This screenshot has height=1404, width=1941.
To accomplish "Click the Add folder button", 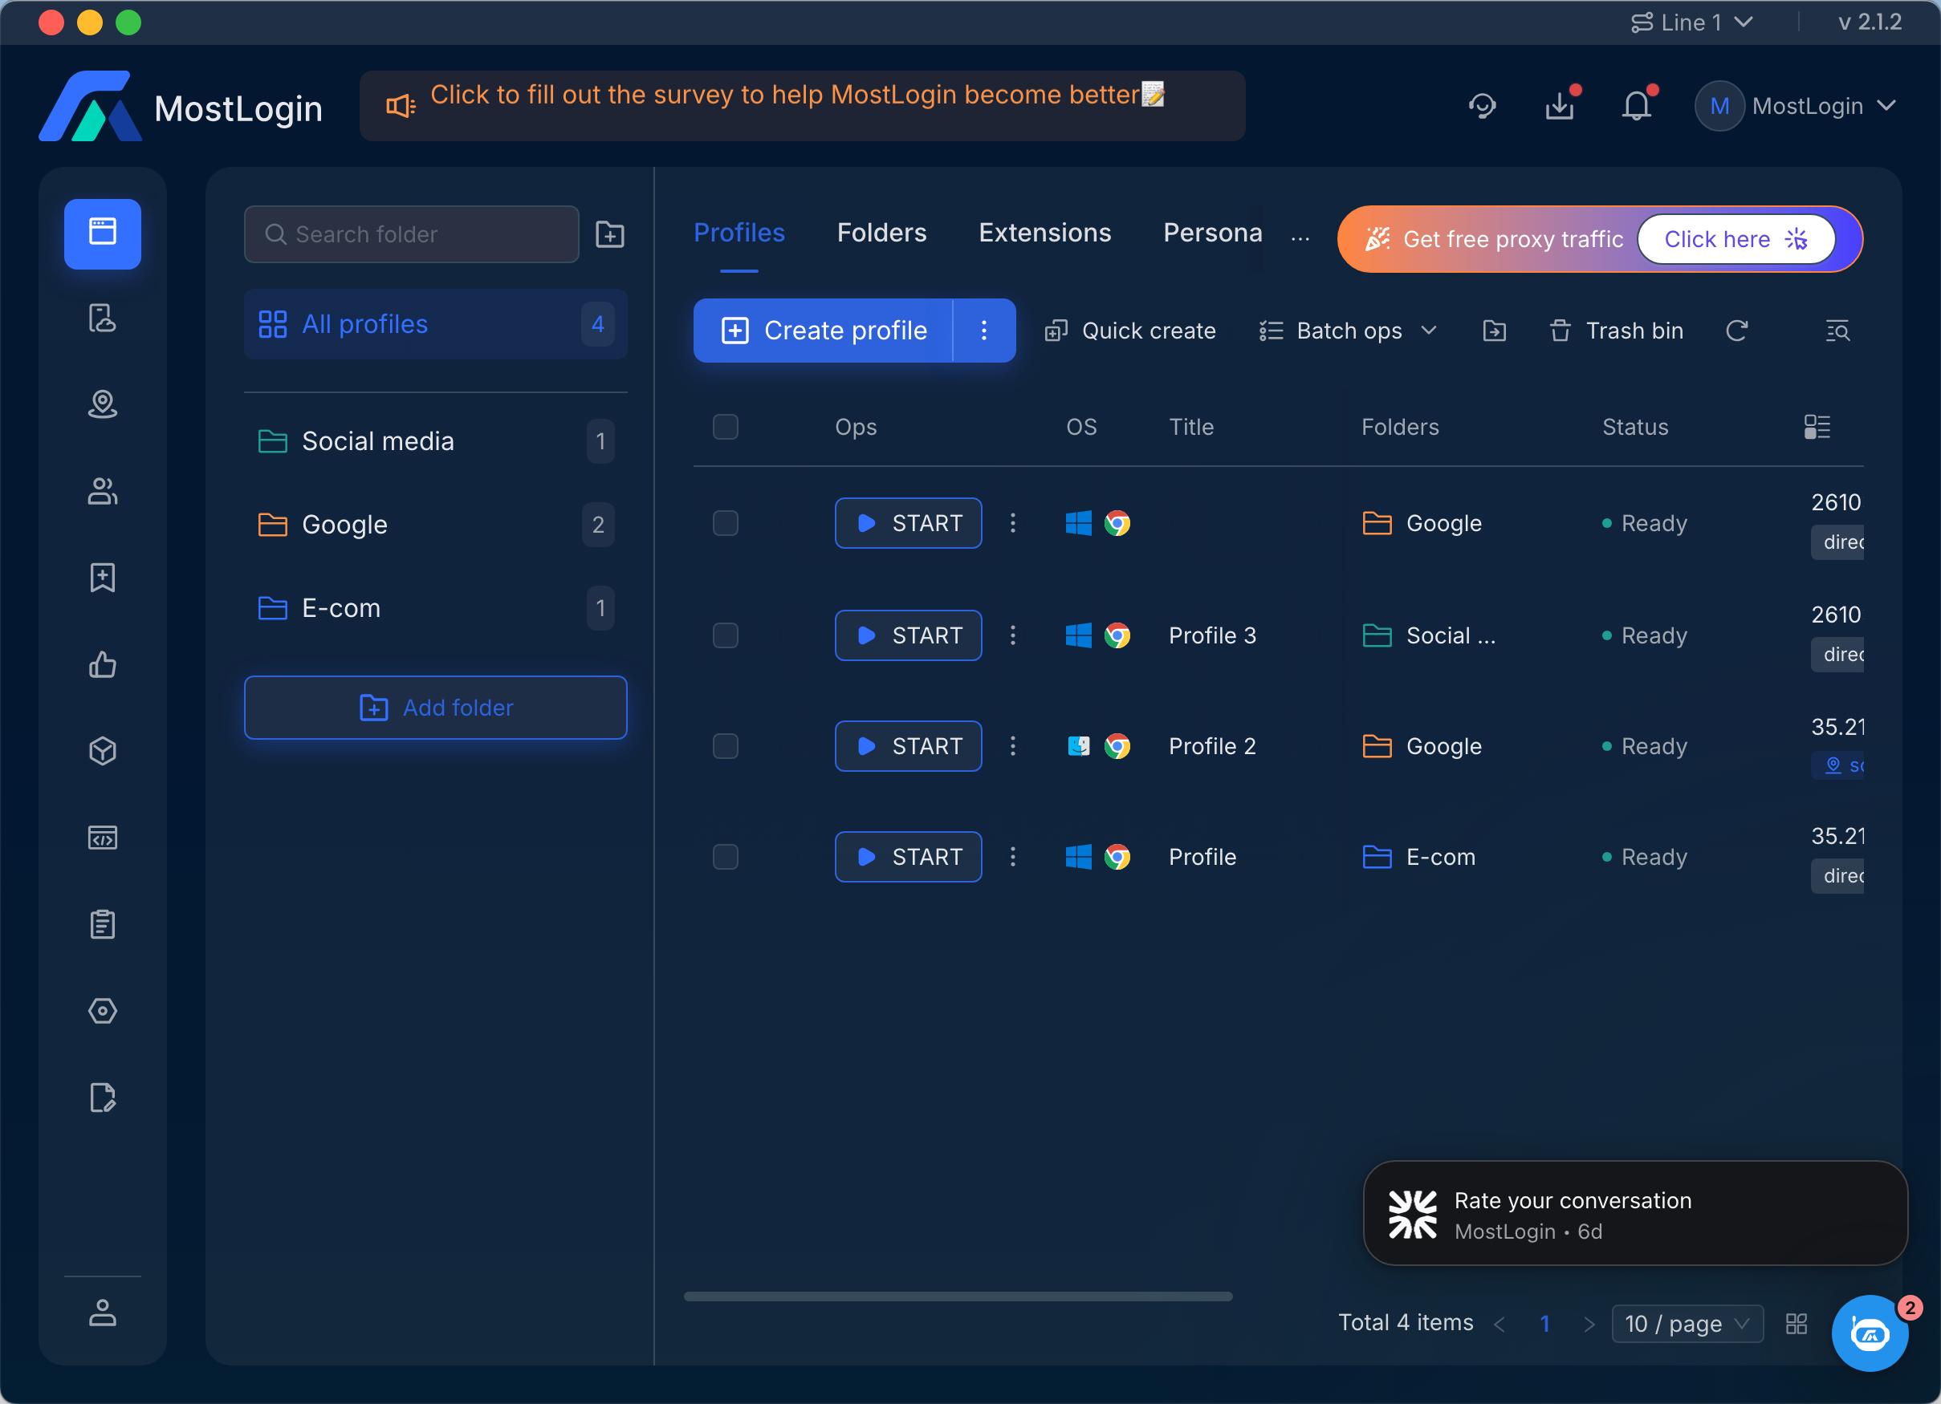I will pyautogui.click(x=436, y=708).
